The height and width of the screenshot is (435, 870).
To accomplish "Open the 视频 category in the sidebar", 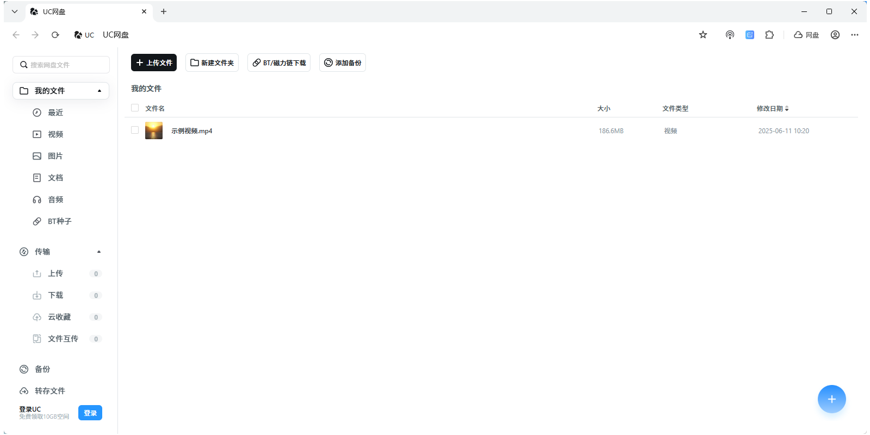I will click(55, 134).
